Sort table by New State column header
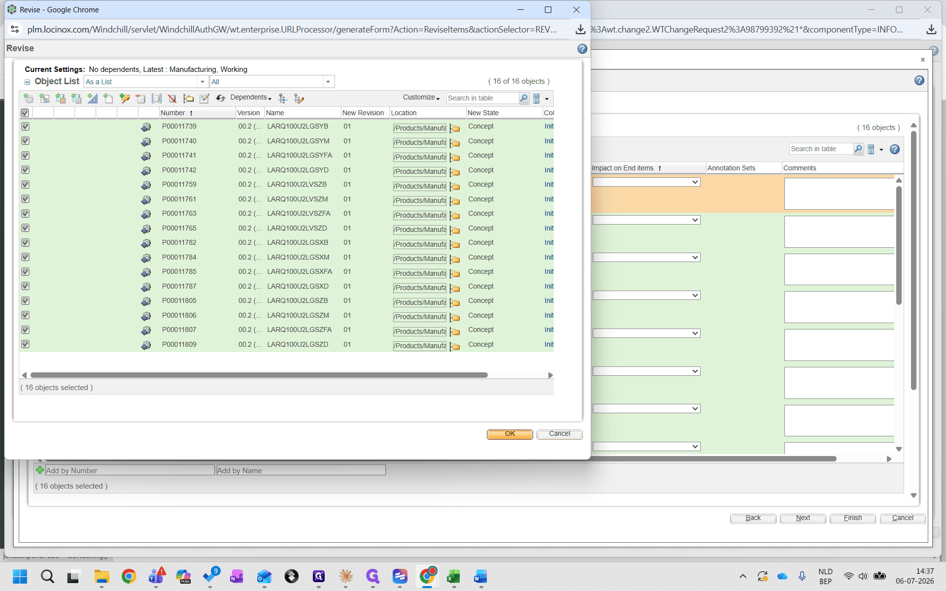Viewport: 946px width, 591px height. pyautogui.click(x=483, y=113)
